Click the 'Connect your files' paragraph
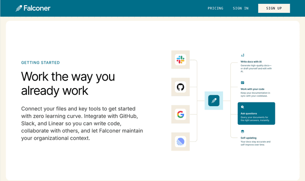Screen dimensions: 305x181 pos(82,123)
